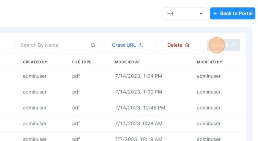The height and width of the screenshot is (141, 258).
Task: Select row modified 7/11/2023, 6:28 AM
Action: point(120,124)
